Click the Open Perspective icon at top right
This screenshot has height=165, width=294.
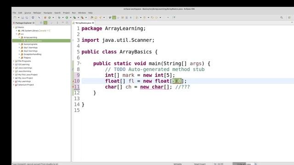click(289, 17)
